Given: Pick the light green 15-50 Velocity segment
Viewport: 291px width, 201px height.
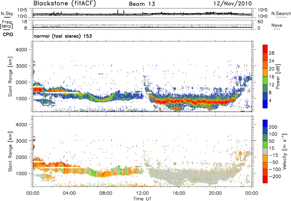Looking at the screenshot, I should pos(265,144).
